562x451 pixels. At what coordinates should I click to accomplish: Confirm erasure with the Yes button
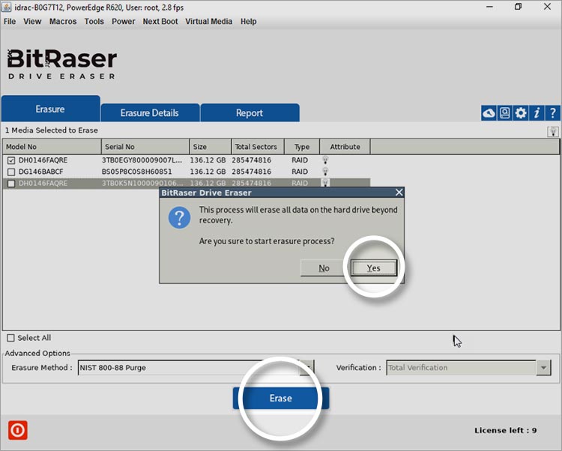373,268
